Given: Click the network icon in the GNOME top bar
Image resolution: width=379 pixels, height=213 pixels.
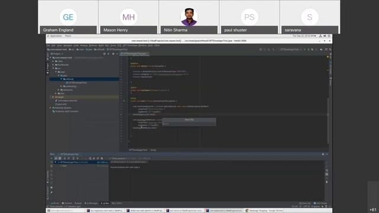Looking at the screenshot, I should point(320,36).
